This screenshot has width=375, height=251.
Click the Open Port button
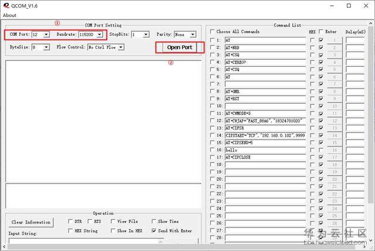pos(180,48)
